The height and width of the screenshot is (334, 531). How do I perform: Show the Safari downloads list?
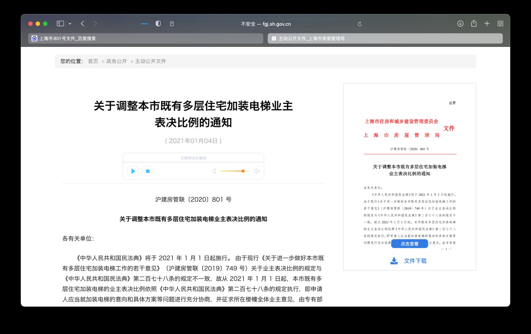click(460, 24)
